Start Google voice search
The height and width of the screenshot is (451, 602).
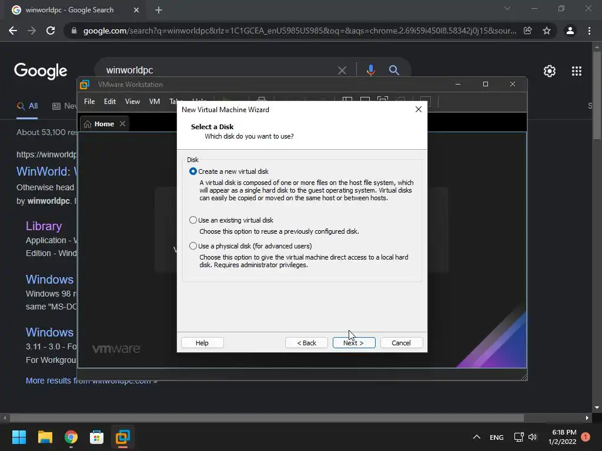(370, 70)
